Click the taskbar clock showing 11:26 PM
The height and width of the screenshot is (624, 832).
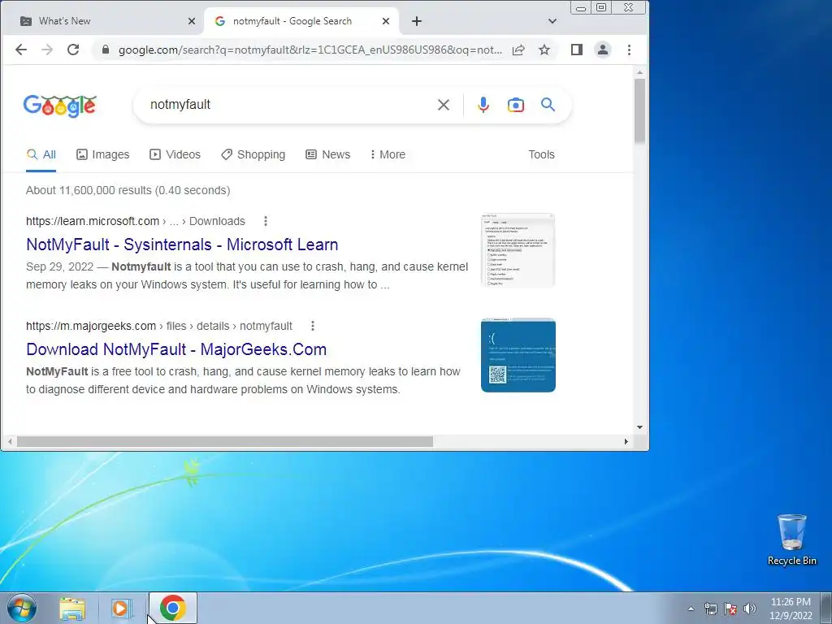coord(791,609)
